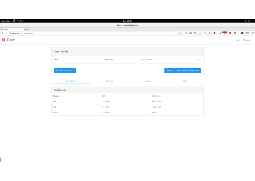
Task: Click the light grey window extension icon
Action: point(247,33)
